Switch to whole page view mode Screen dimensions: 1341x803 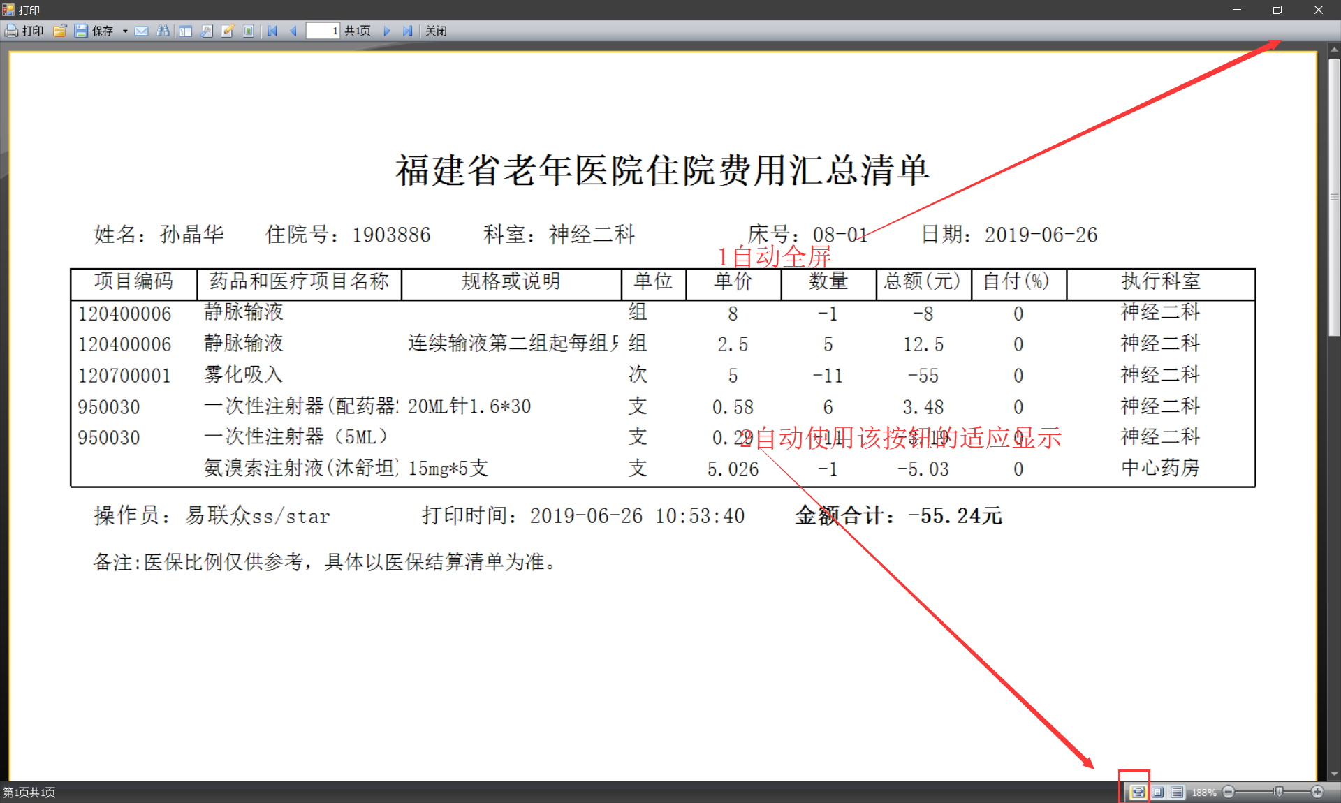click(x=1158, y=792)
